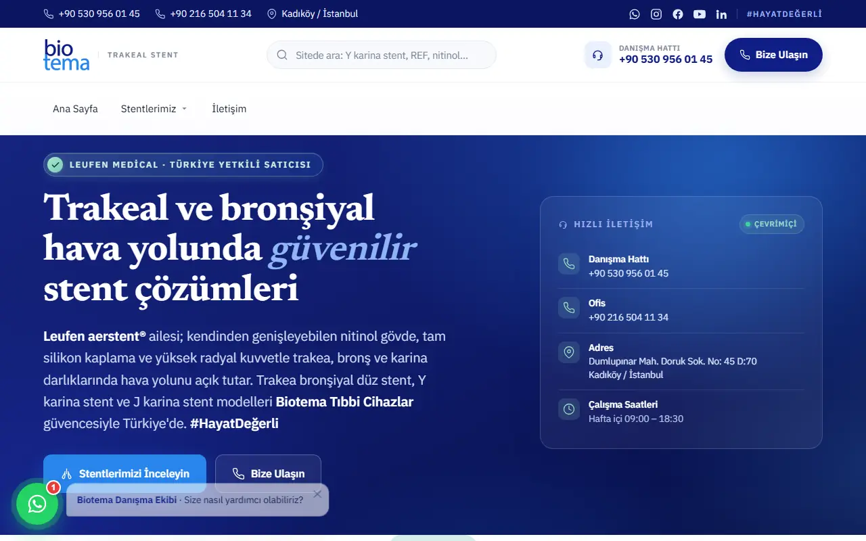
Task: Click the phone icon beside Danışma Hattı in the card
Action: [x=569, y=264]
